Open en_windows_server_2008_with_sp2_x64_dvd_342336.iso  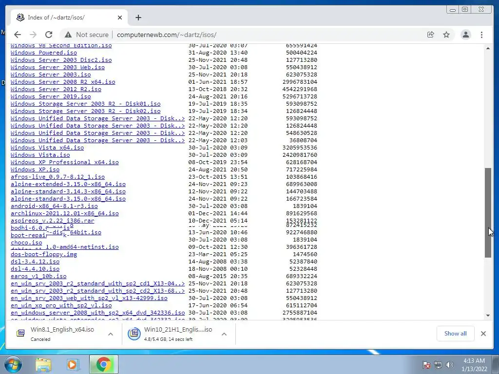click(97, 313)
